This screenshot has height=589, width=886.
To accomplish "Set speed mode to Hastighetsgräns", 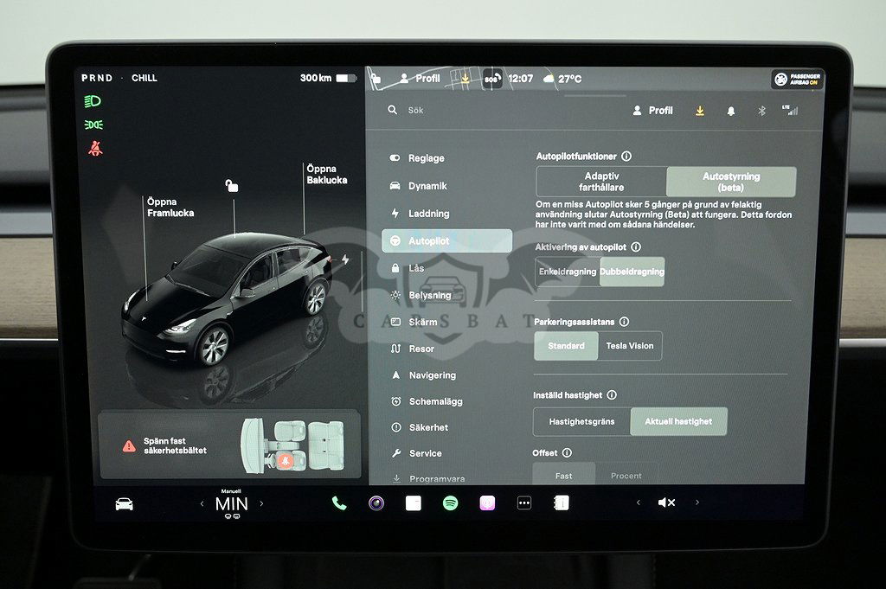I will (x=581, y=421).
